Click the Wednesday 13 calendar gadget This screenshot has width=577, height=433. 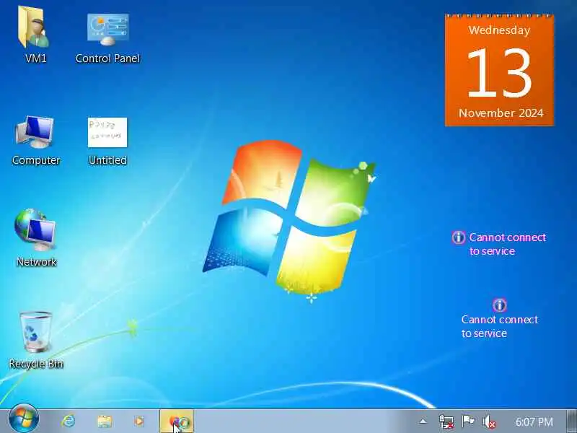click(499, 70)
